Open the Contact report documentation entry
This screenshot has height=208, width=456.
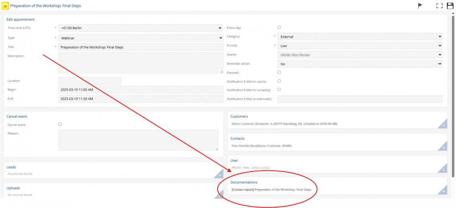pos(271,189)
